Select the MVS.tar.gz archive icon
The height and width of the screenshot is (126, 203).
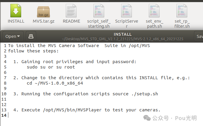(43, 12)
